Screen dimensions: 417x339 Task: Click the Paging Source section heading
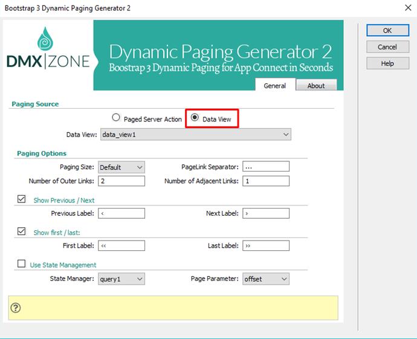coord(35,104)
